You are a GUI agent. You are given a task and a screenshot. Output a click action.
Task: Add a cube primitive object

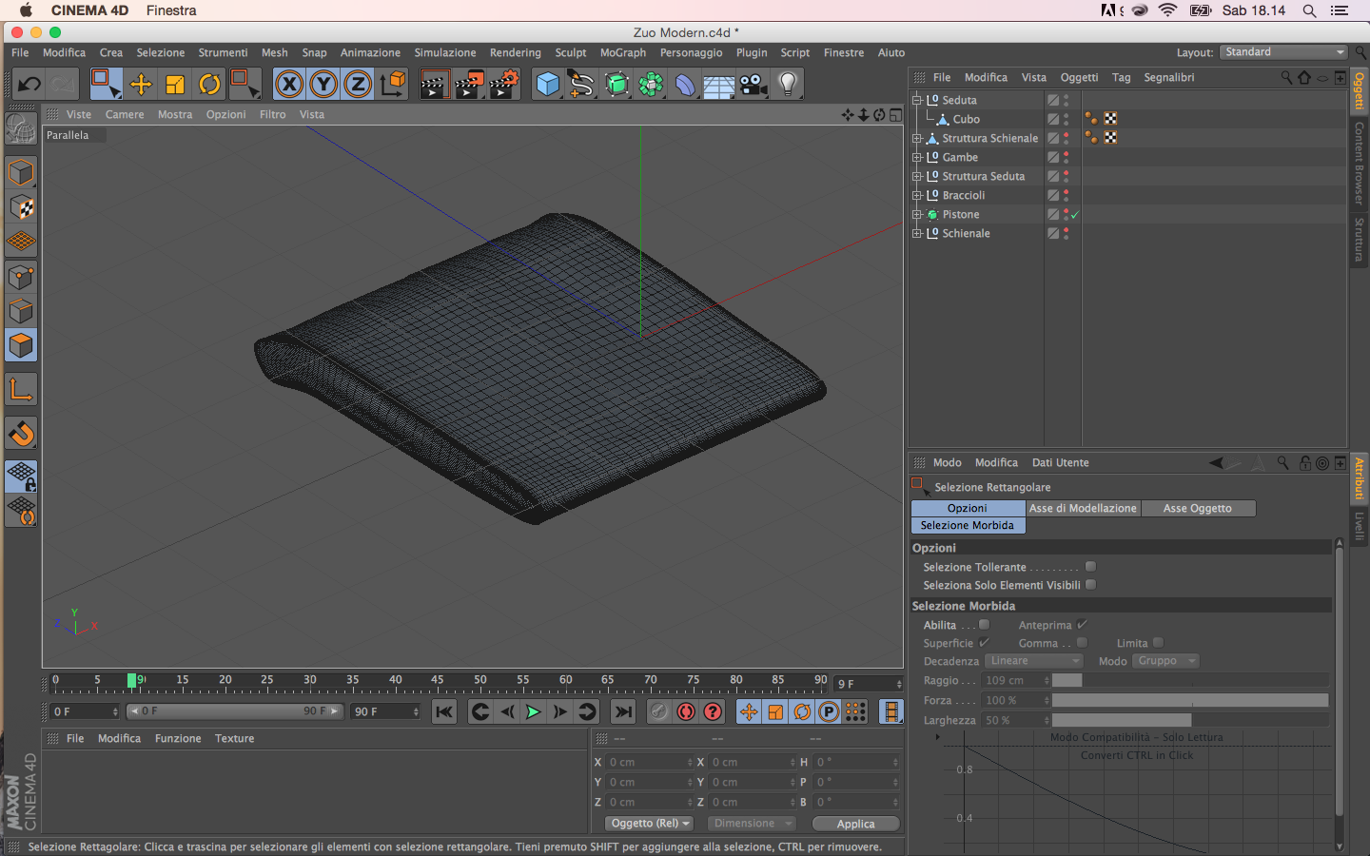click(548, 85)
